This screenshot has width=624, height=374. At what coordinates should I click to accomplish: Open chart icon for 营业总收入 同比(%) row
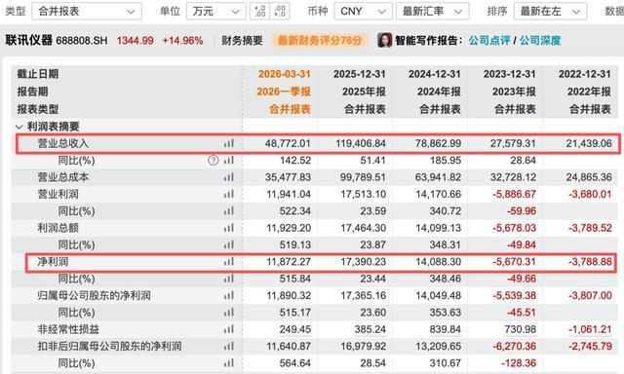pyautogui.click(x=229, y=160)
